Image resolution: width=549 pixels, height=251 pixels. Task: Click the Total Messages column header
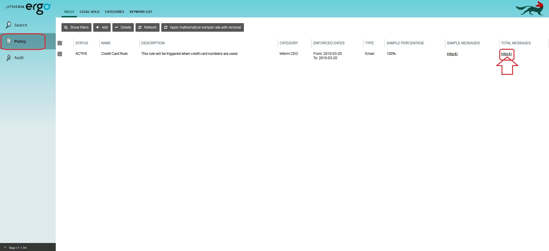(x=516, y=43)
